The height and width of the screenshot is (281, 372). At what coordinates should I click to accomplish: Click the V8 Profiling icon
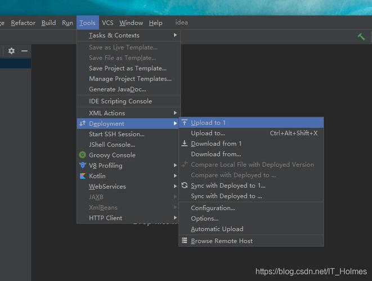(82, 165)
